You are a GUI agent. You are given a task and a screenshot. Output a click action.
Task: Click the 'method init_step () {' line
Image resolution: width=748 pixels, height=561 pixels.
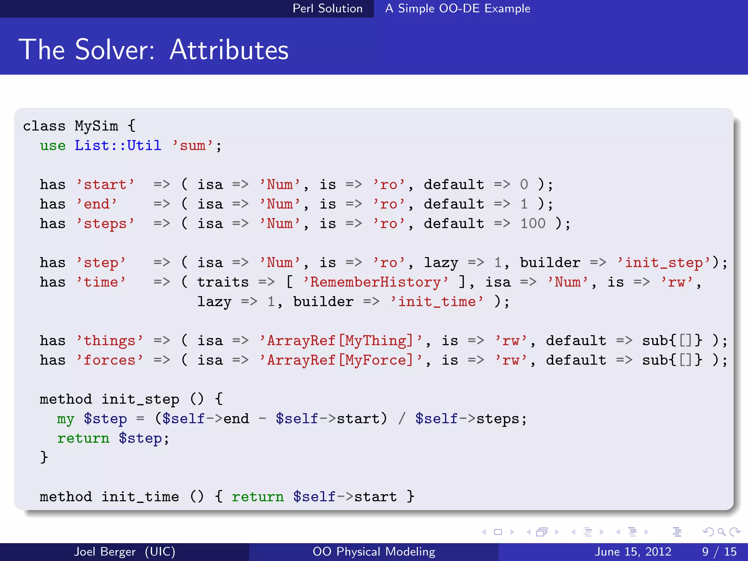tap(131, 399)
